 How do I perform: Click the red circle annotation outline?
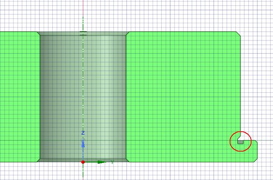[x=230, y=142]
